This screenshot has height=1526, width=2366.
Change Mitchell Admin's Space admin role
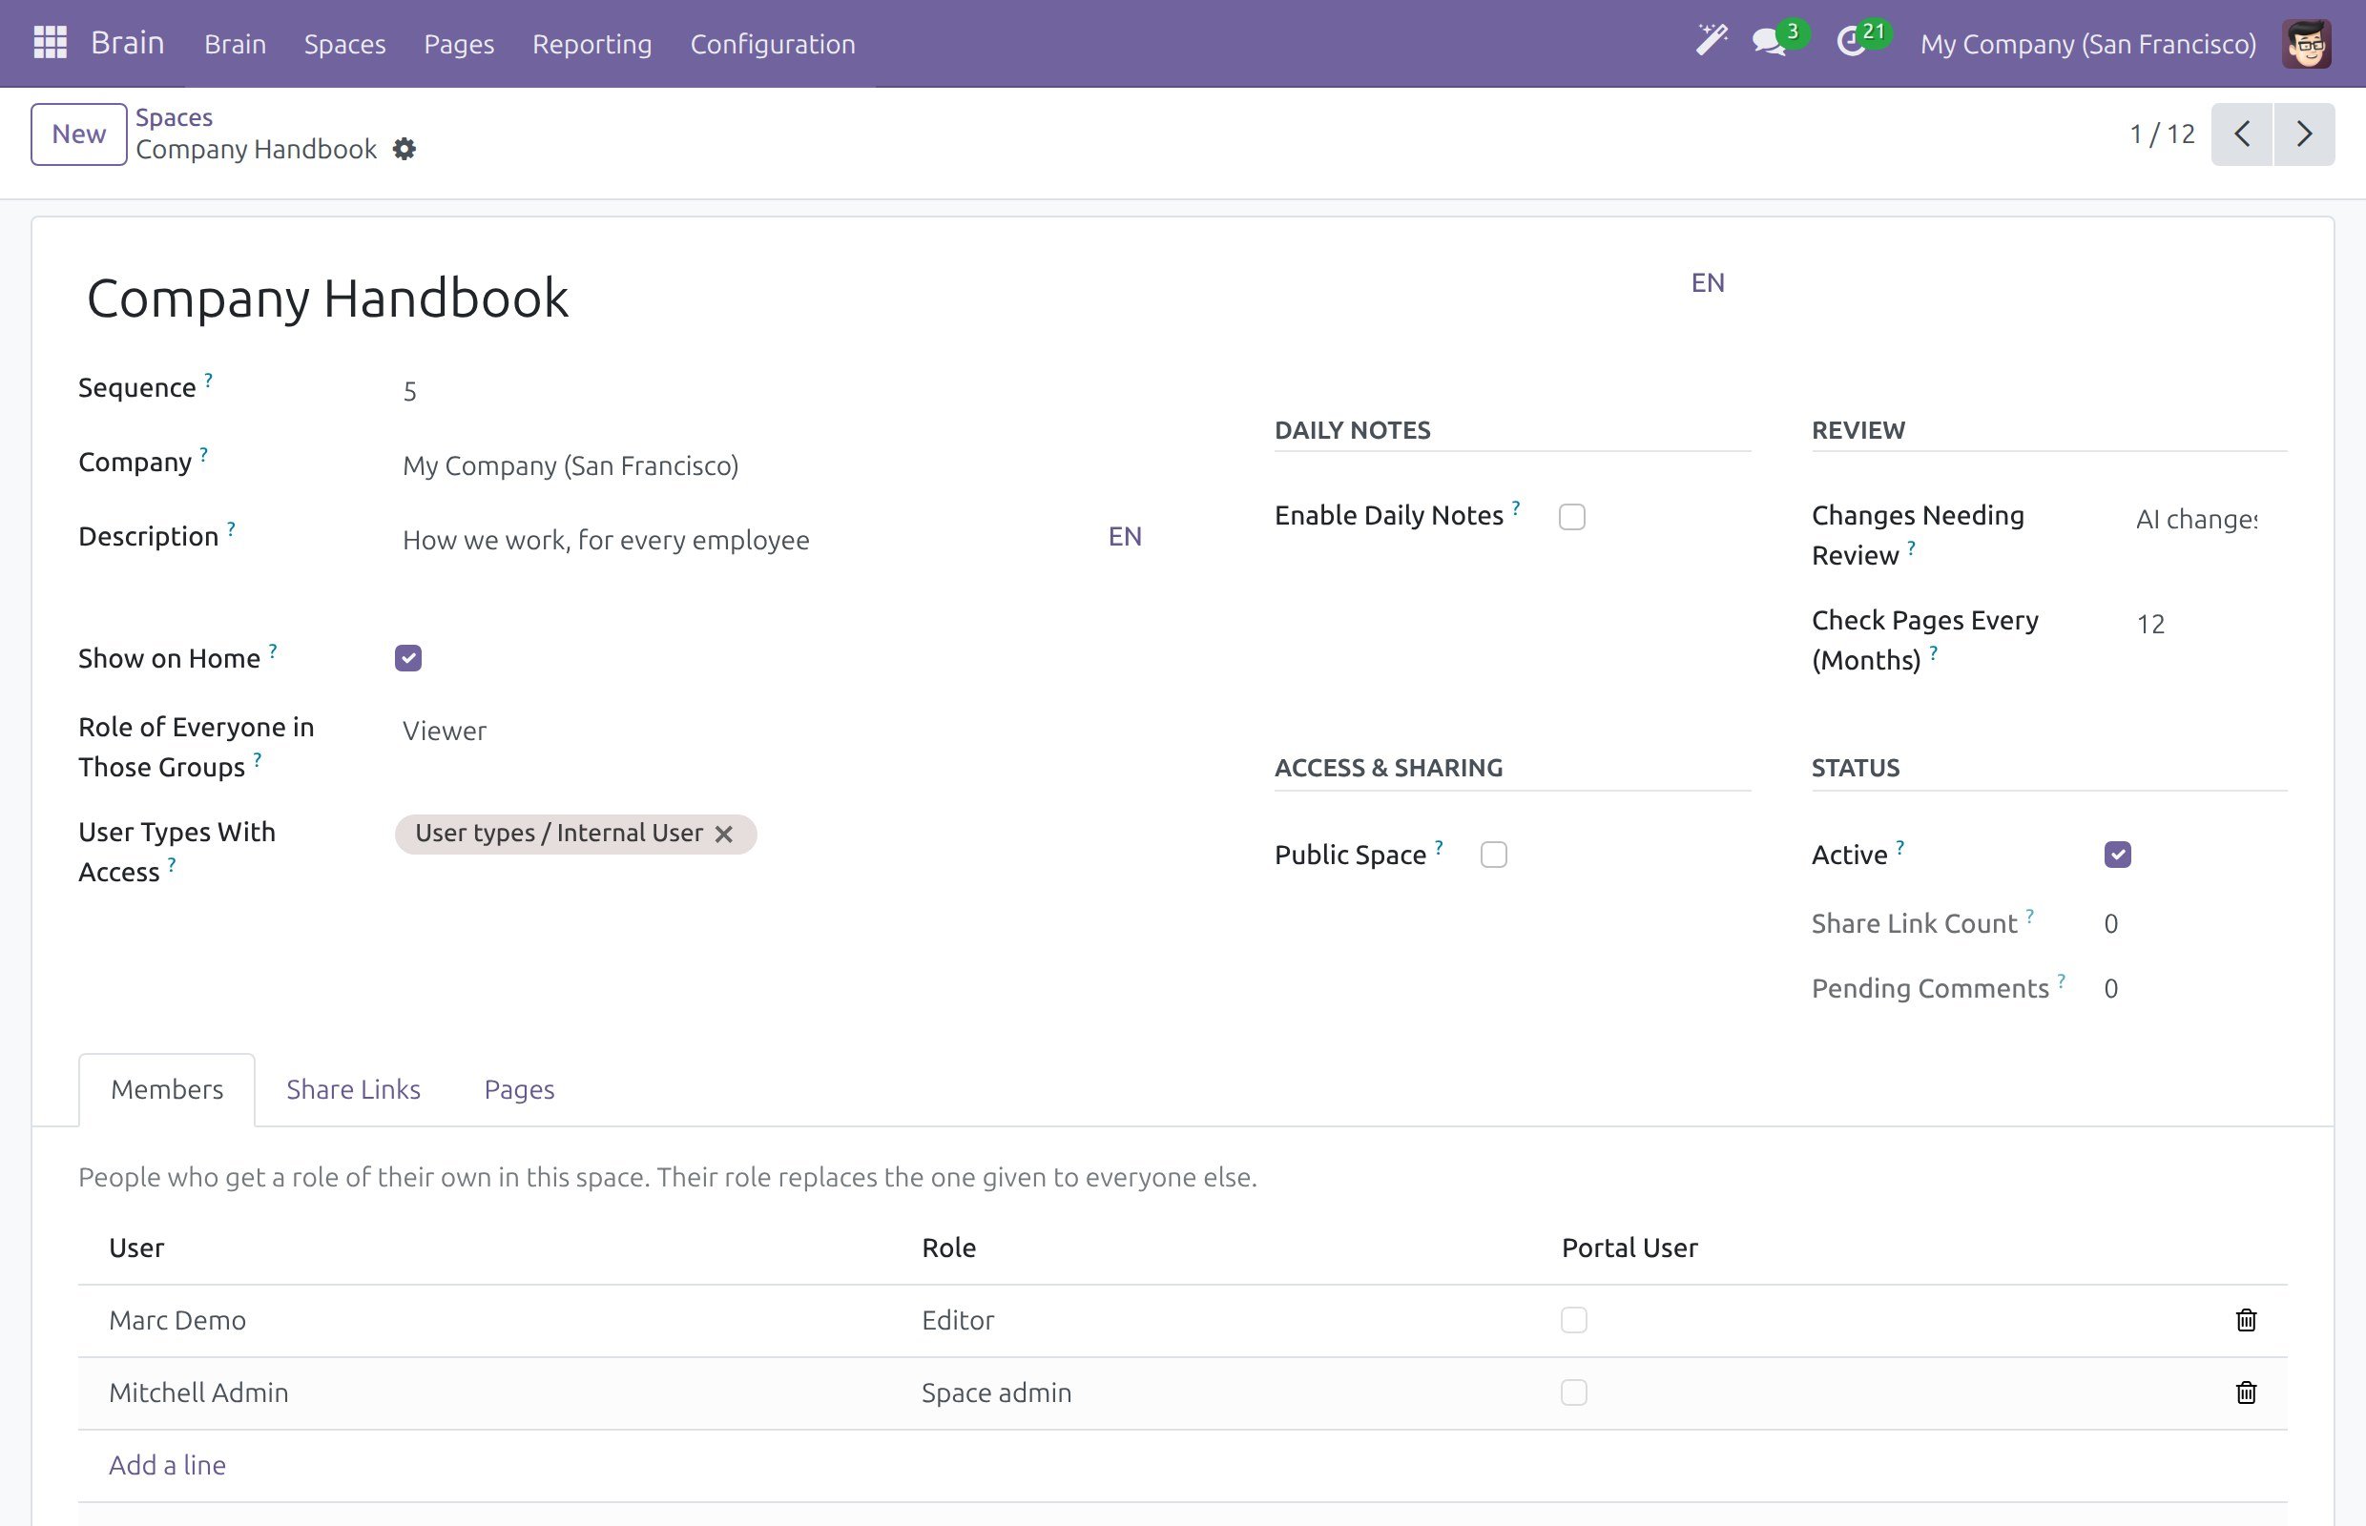click(996, 1392)
